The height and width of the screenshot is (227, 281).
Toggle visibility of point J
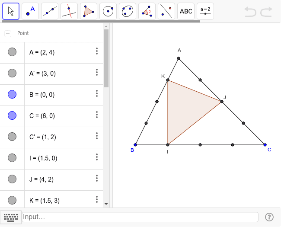click(x=12, y=179)
